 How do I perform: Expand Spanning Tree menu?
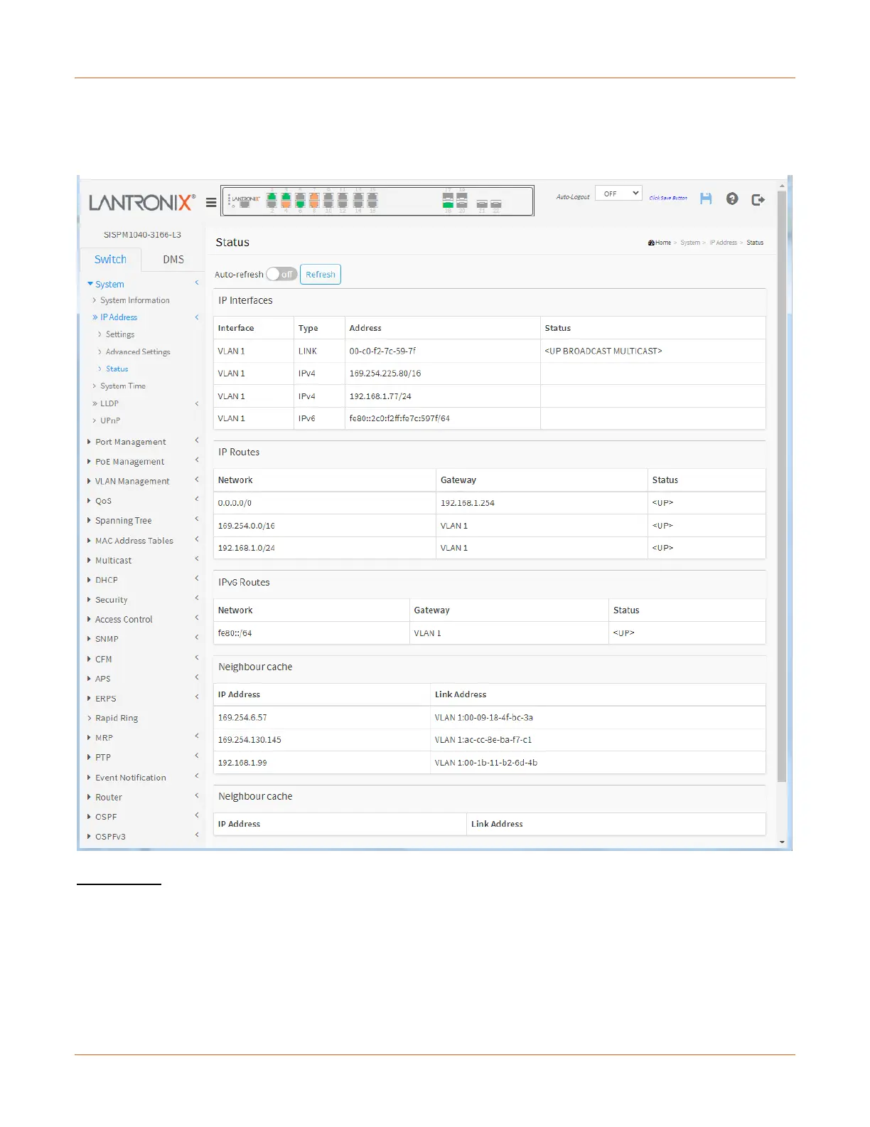click(124, 521)
